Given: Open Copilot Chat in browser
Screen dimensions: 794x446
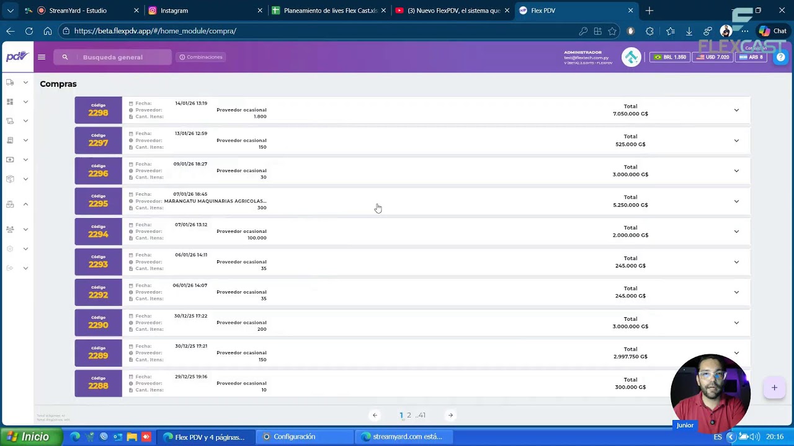Looking at the screenshot, I should click(x=773, y=31).
